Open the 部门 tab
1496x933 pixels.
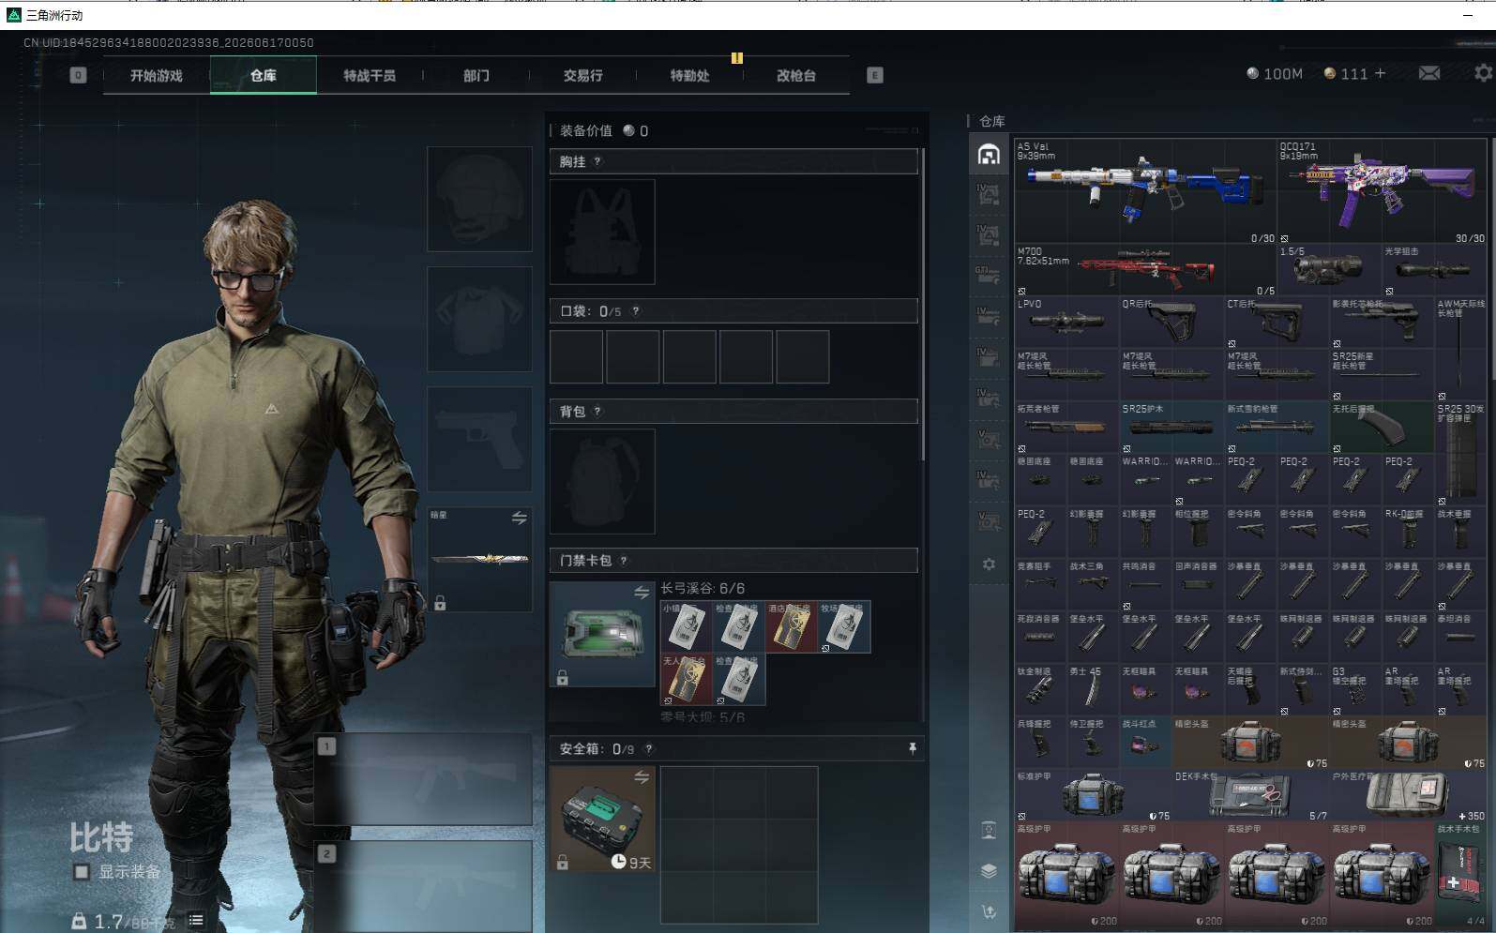(476, 75)
